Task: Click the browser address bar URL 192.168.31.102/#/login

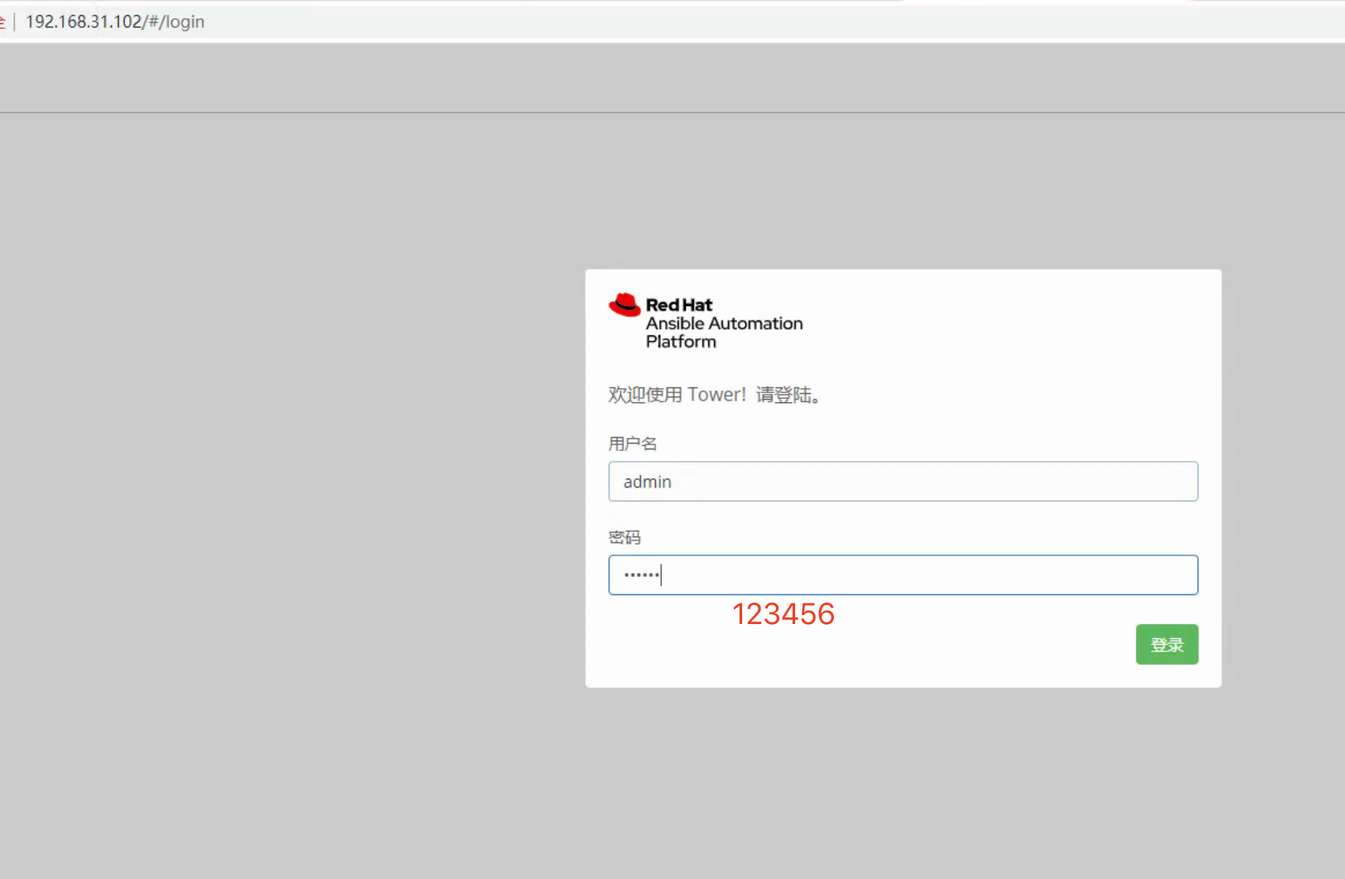Action: [x=115, y=22]
